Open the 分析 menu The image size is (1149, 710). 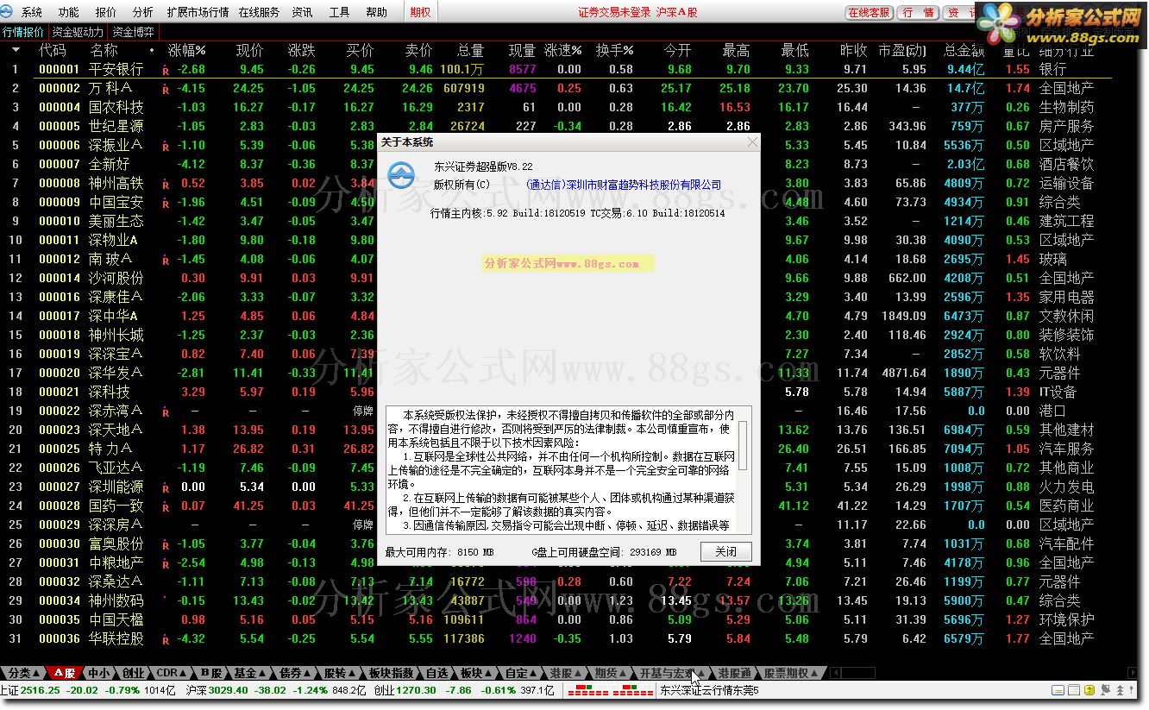pos(143,12)
